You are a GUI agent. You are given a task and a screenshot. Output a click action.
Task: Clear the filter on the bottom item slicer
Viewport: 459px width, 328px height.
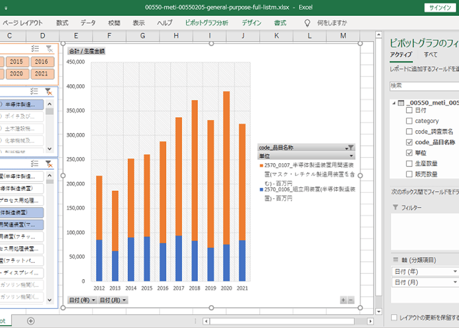coord(49,164)
